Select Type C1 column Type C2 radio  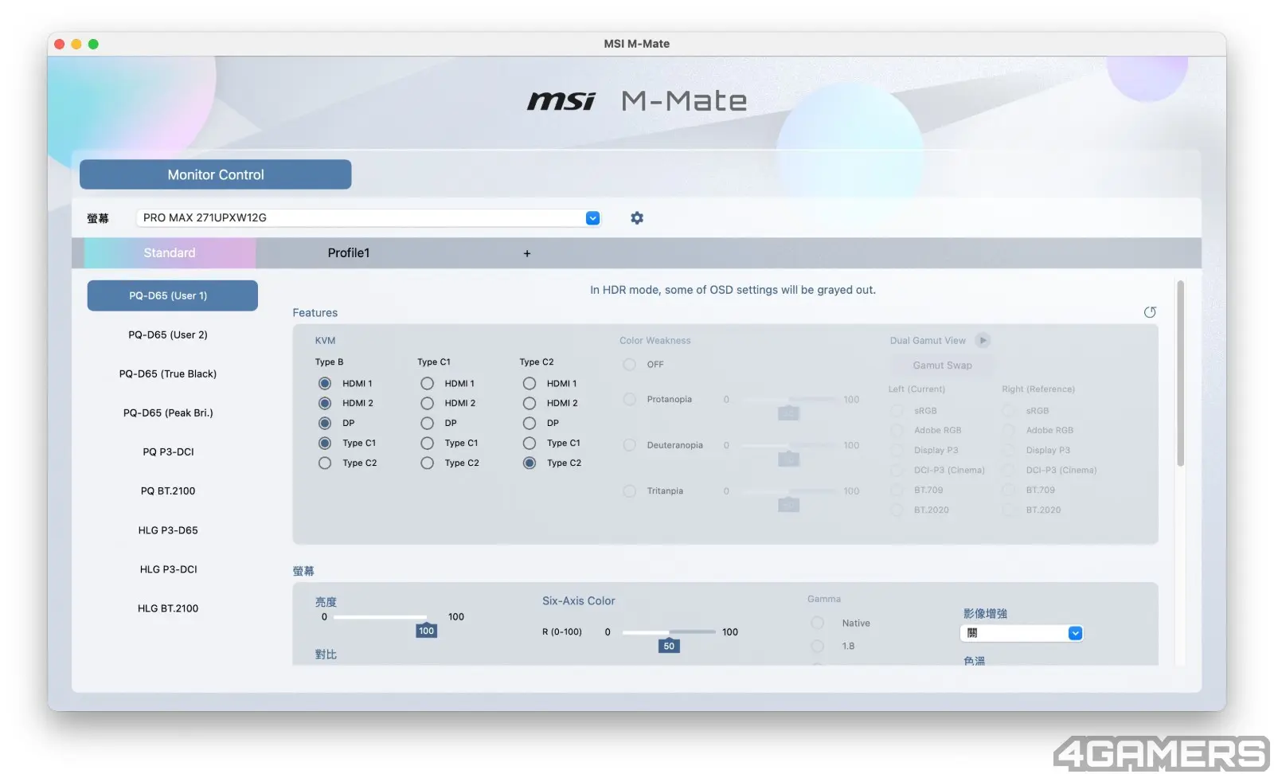click(428, 463)
